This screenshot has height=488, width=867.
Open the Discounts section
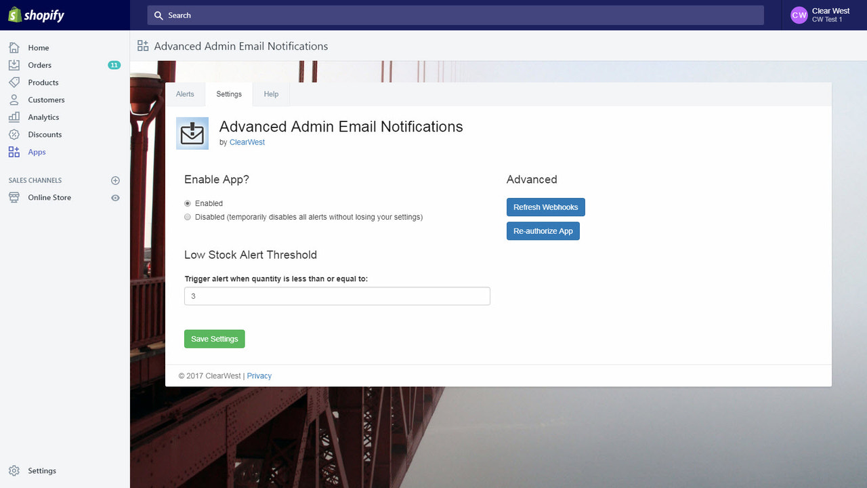45,134
